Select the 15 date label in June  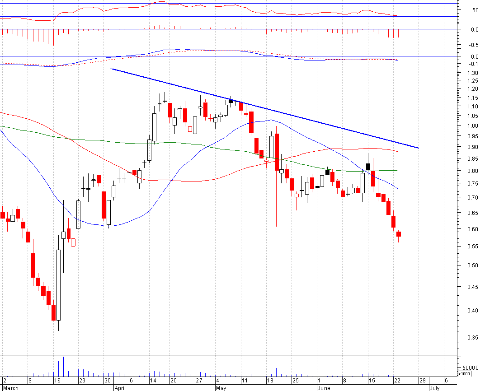[372, 381]
